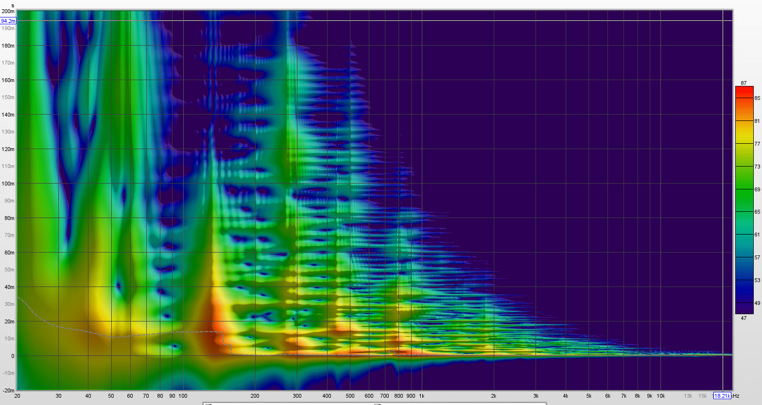
Task: Click the -20m label on time axis
Action: pos(8,390)
